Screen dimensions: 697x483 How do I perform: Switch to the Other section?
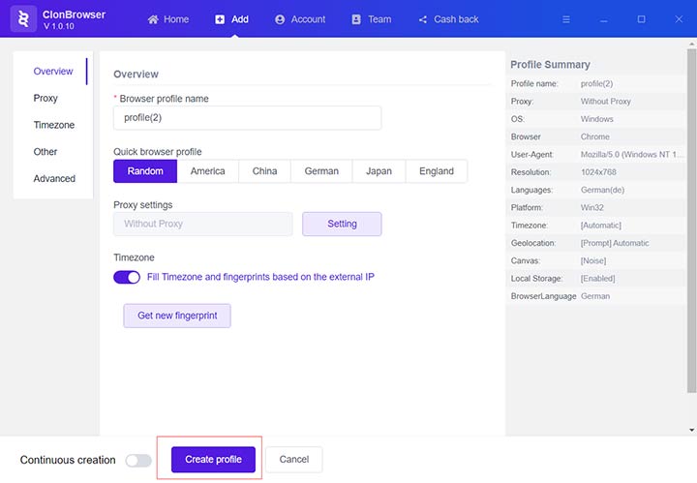45,152
